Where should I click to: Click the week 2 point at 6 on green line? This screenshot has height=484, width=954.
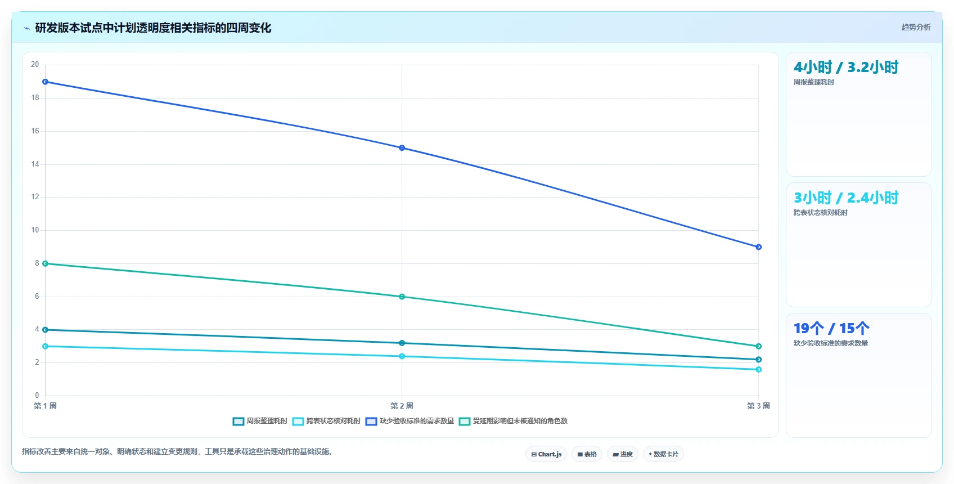pos(402,297)
